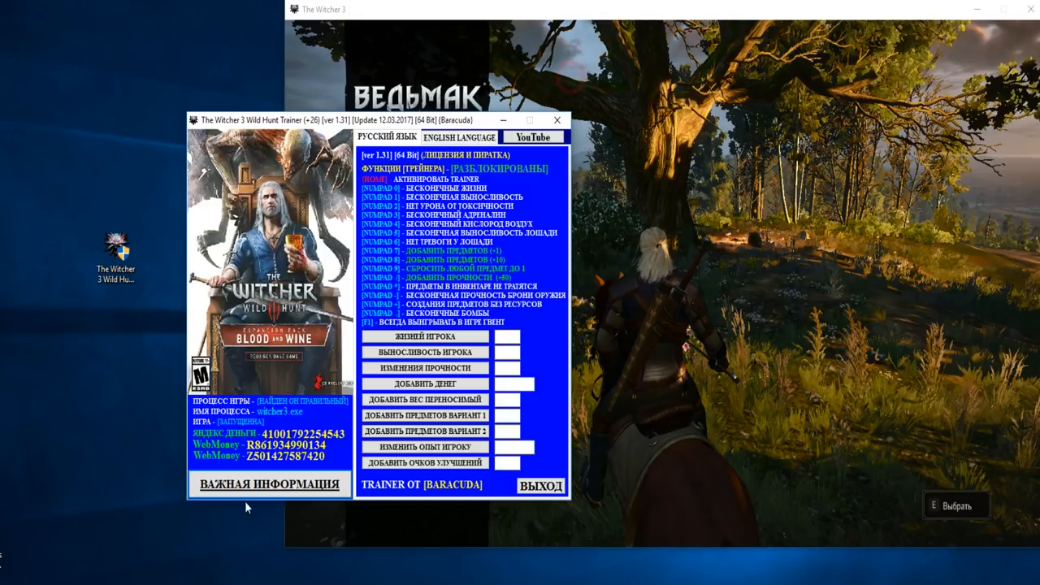Click ДОБАВИТЬ ДЕНЕГ button
The image size is (1040, 585).
pos(425,383)
